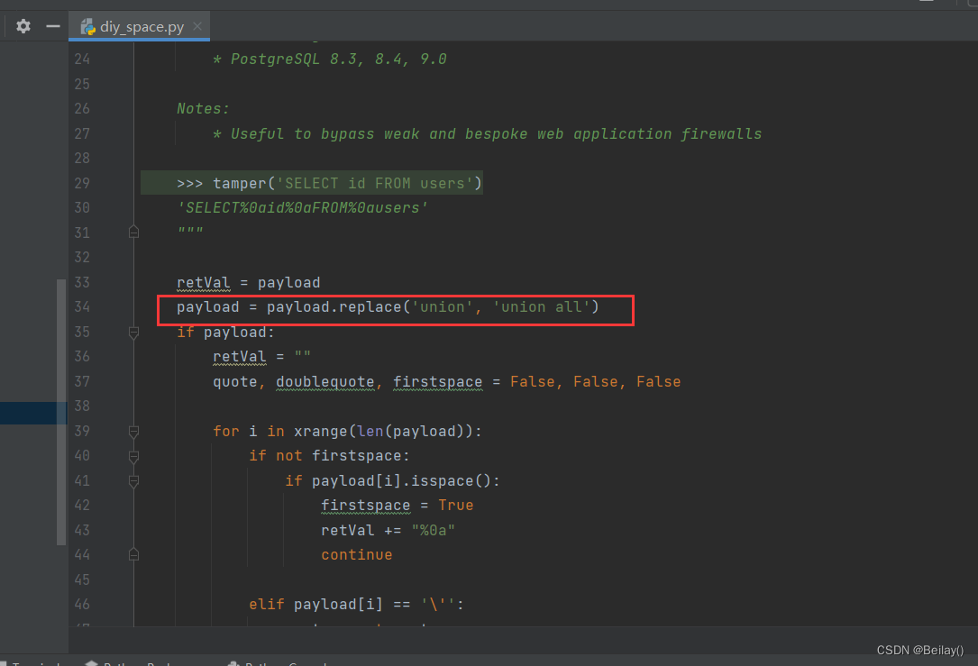Click the 'for i in xrange(len(payload)):' line
Viewport: 978px width, 666px height.
[347, 431]
